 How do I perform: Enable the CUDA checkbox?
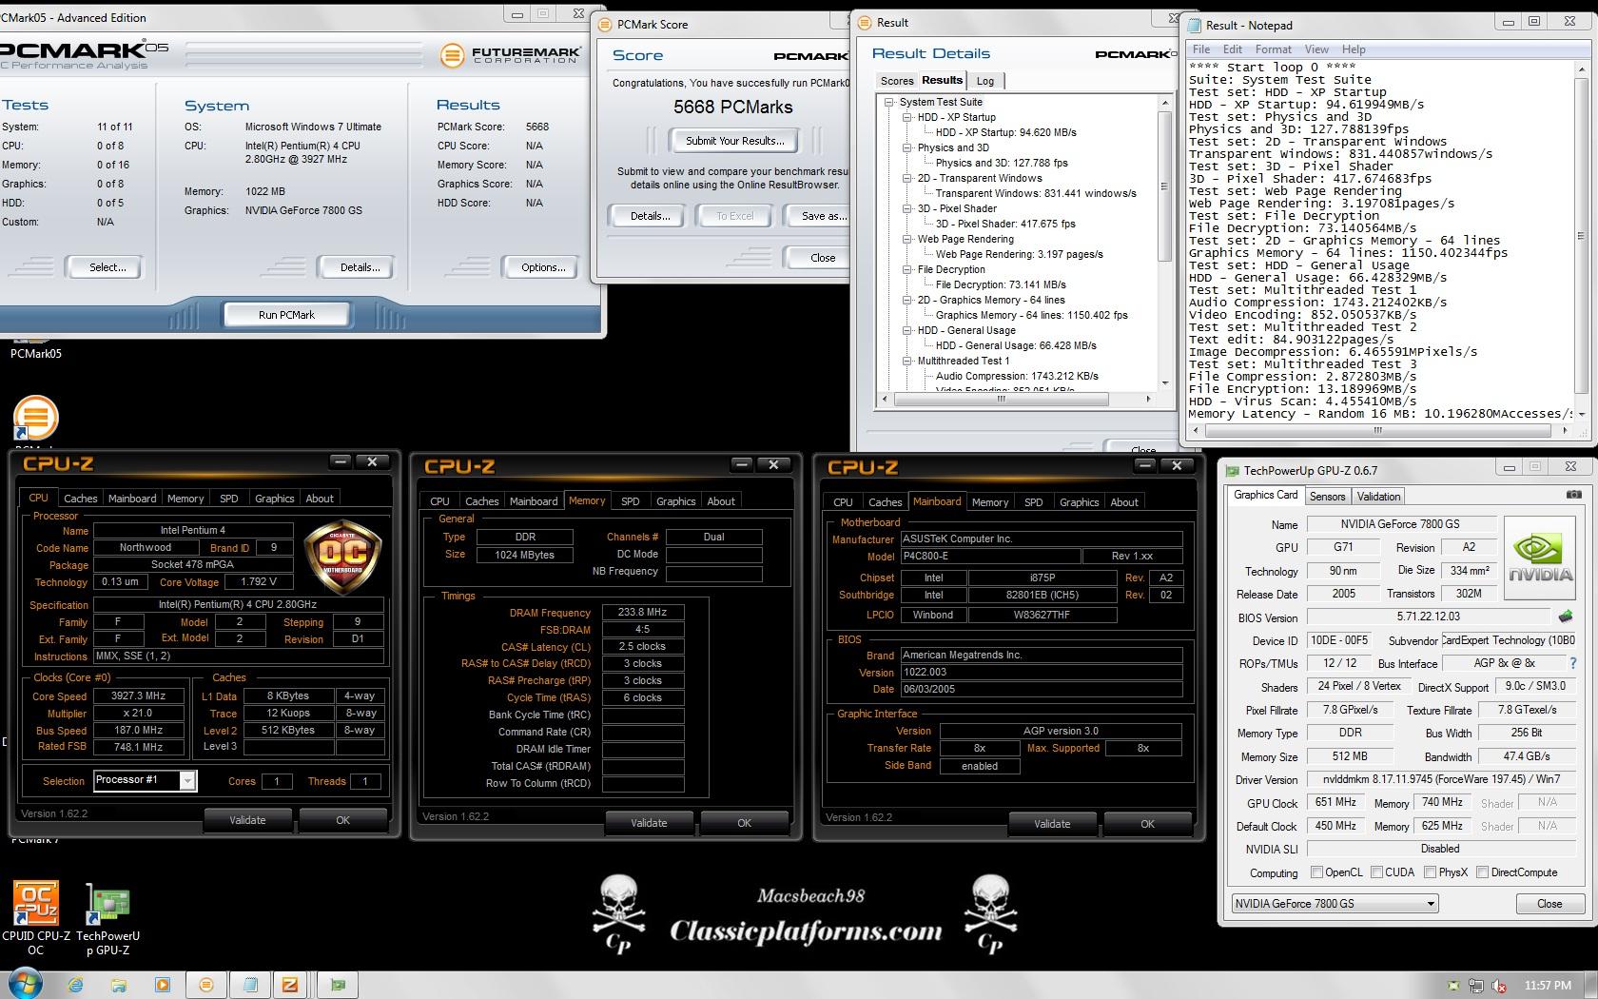click(1376, 872)
